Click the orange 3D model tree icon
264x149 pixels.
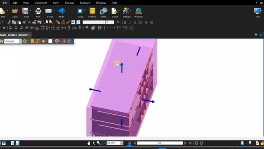click(x=32, y=41)
